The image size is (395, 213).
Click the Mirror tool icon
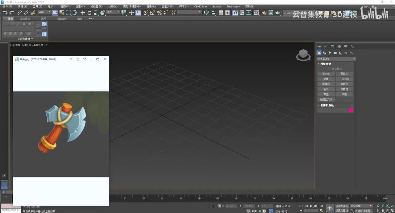tap(206, 13)
